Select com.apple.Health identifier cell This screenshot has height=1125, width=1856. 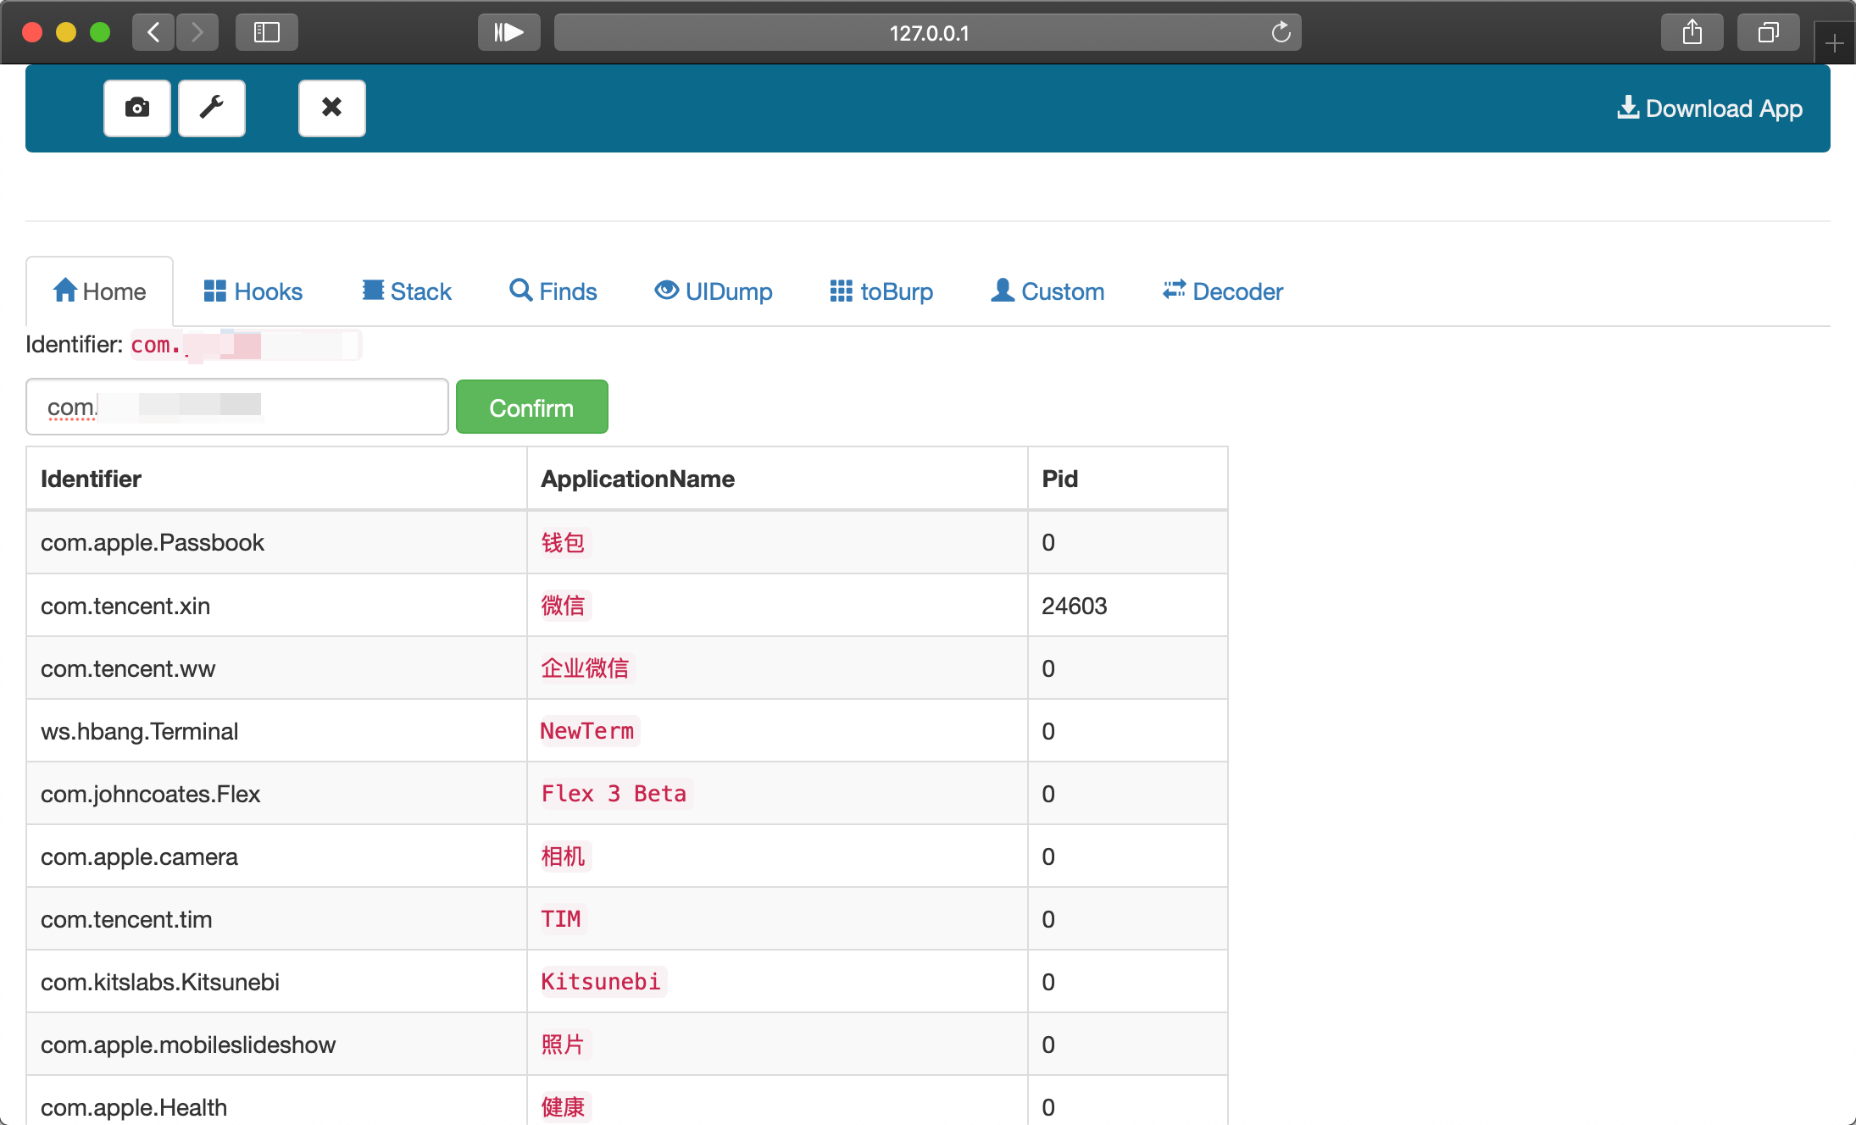(276, 1101)
